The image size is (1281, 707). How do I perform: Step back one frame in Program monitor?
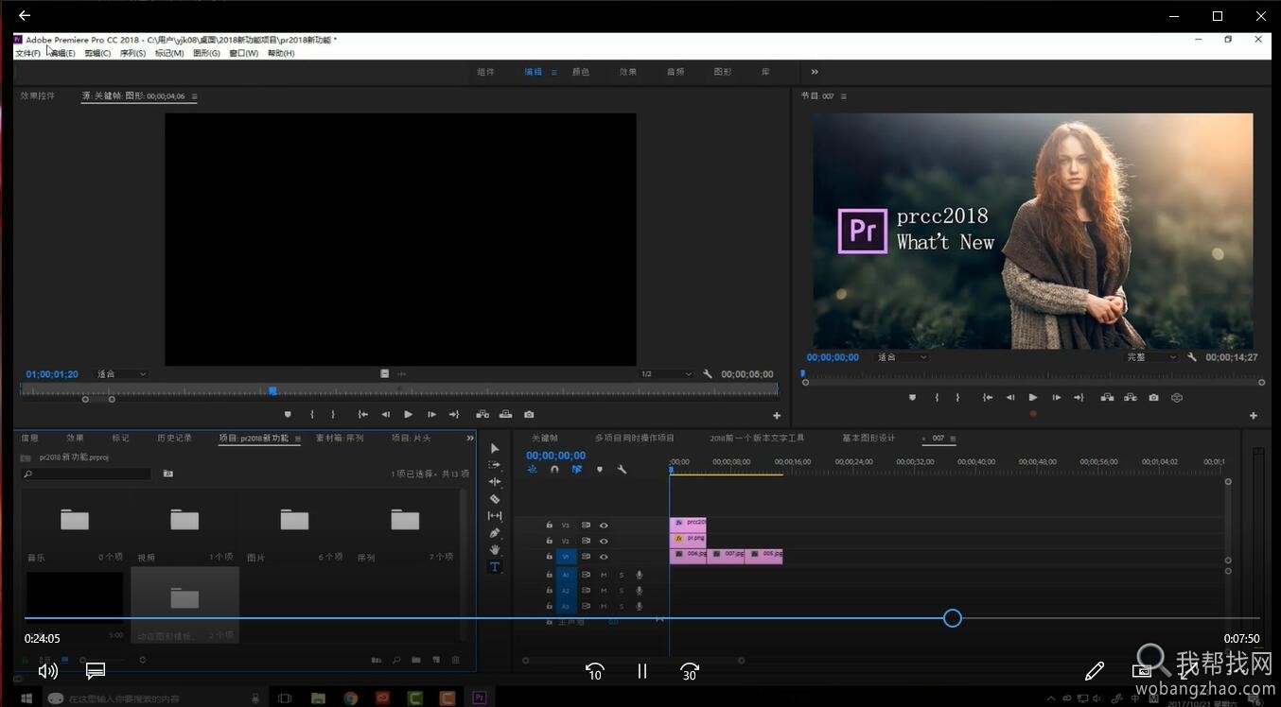point(1010,398)
